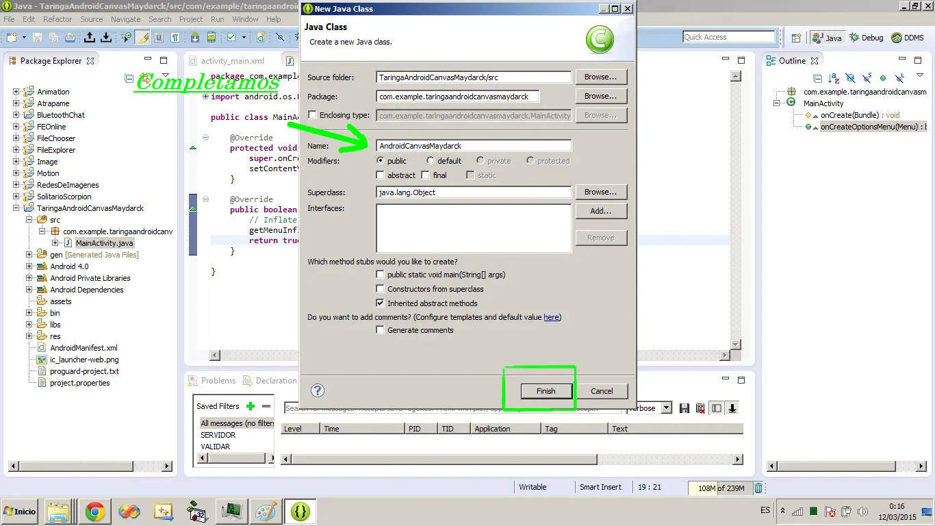Switch to the Problems tab
This screenshot has height=526, width=935.
click(x=212, y=381)
